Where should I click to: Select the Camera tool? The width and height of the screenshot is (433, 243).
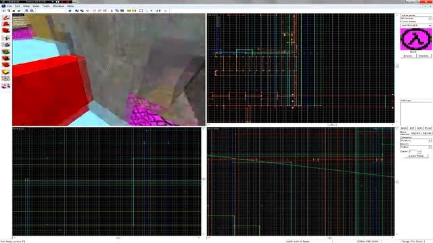coord(6,30)
